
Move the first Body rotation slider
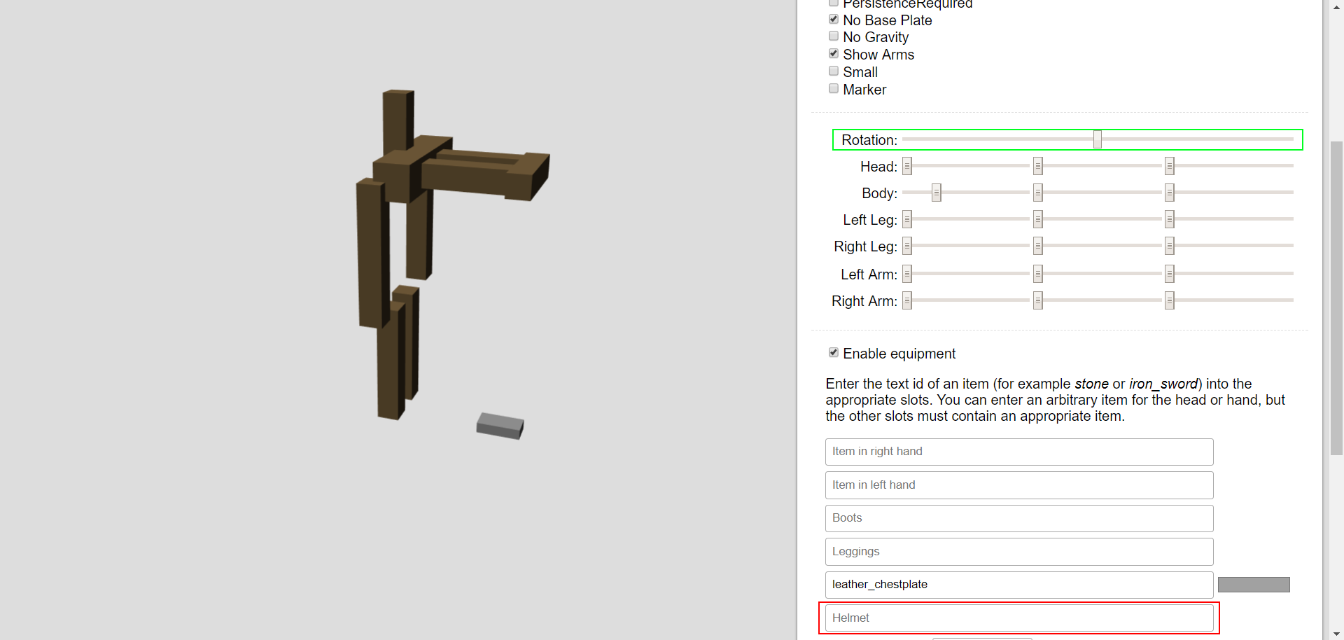pos(936,193)
